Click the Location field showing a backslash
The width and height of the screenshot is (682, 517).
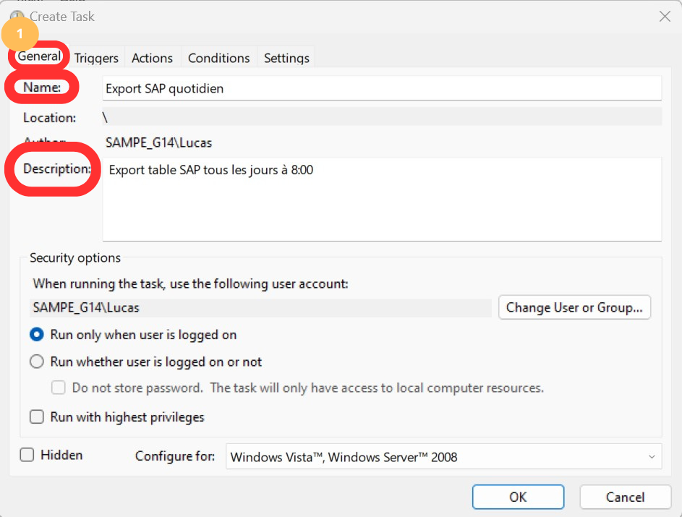tap(381, 117)
